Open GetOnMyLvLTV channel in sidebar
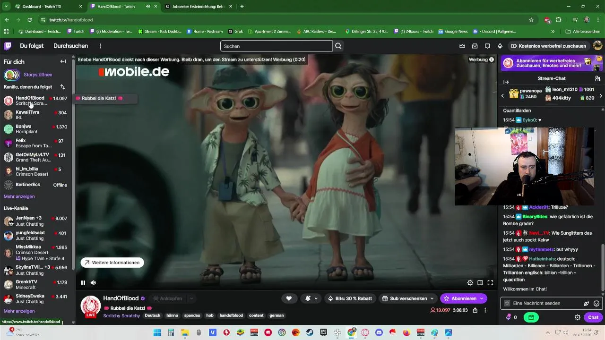 pos(35,157)
